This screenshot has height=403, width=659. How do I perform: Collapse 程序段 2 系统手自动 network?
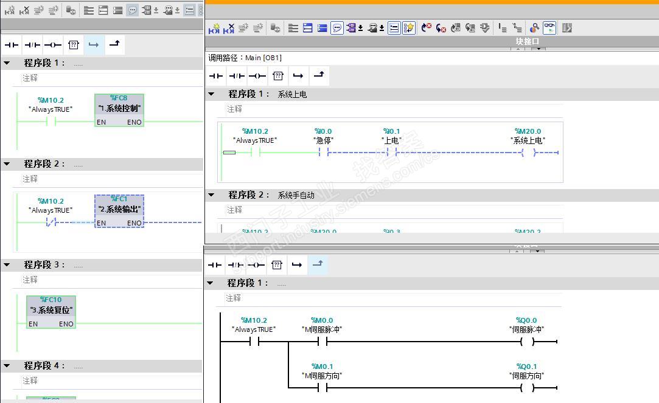point(211,195)
